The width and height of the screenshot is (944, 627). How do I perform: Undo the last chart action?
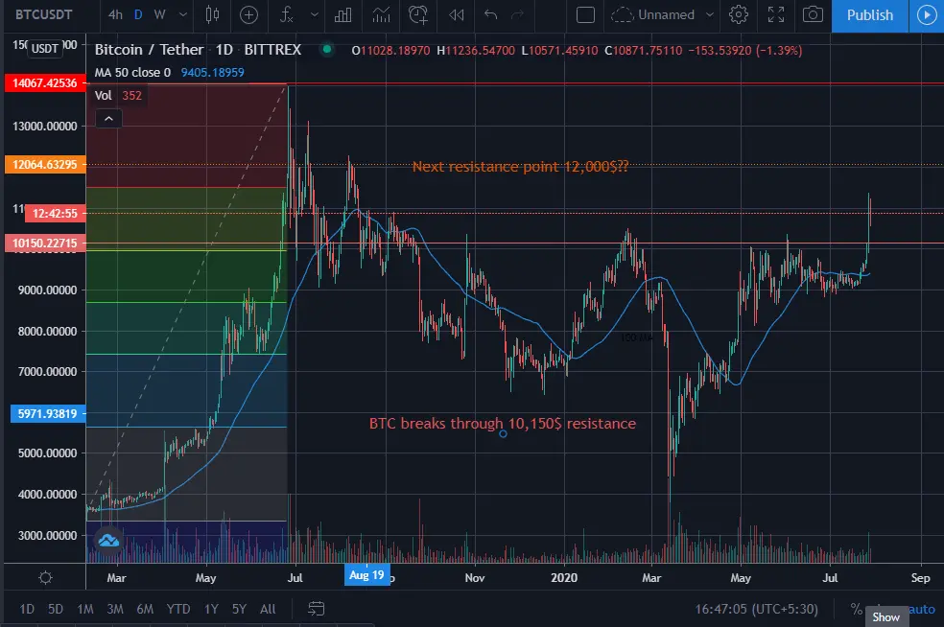point(490,14)
